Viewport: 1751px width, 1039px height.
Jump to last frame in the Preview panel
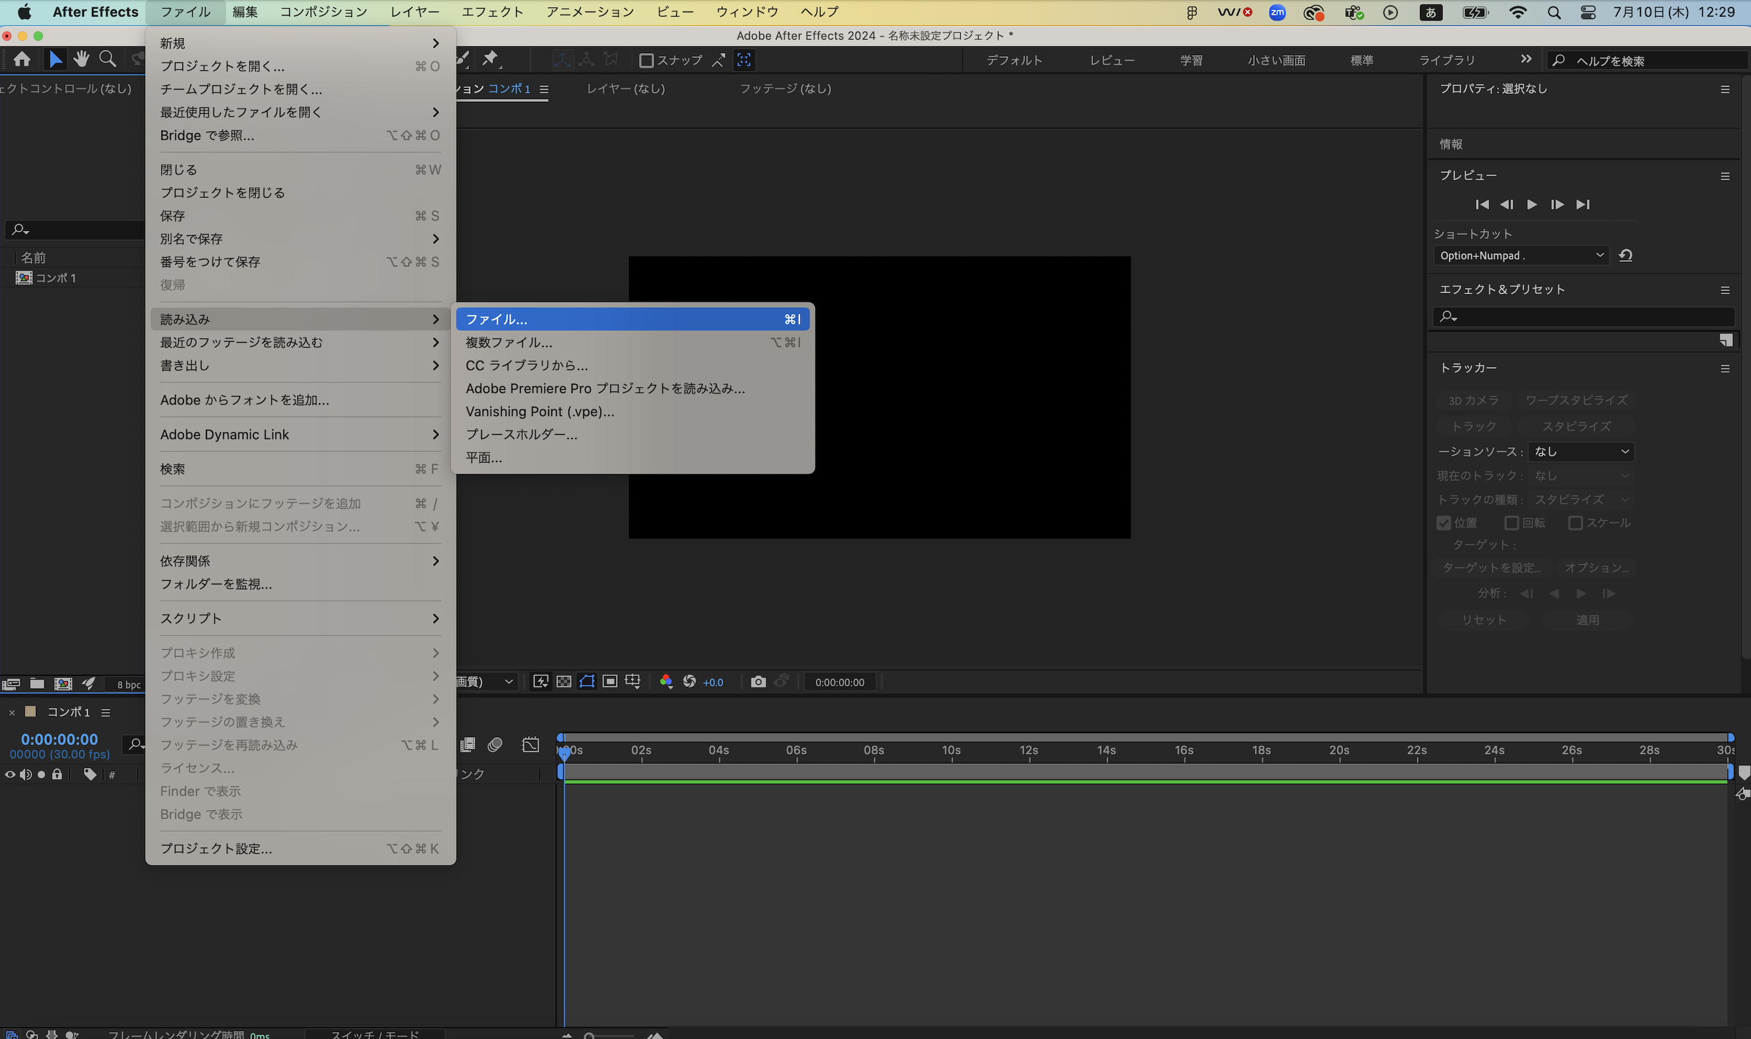pos(1583,204)
